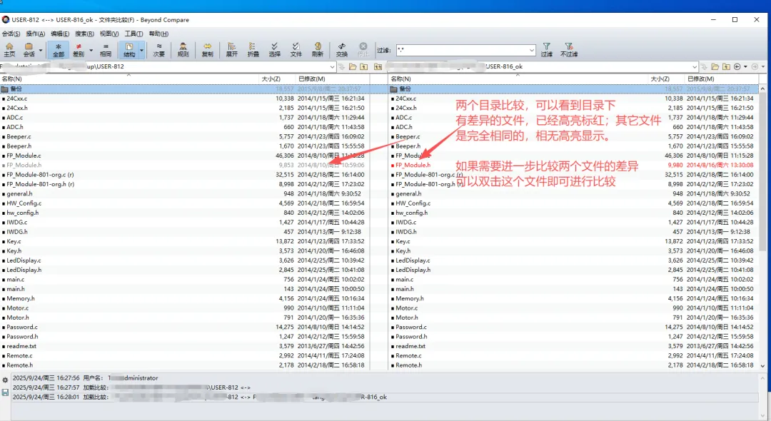
Task: Sort right pane by 已修改(M) column
Action: tap(721, 78)
